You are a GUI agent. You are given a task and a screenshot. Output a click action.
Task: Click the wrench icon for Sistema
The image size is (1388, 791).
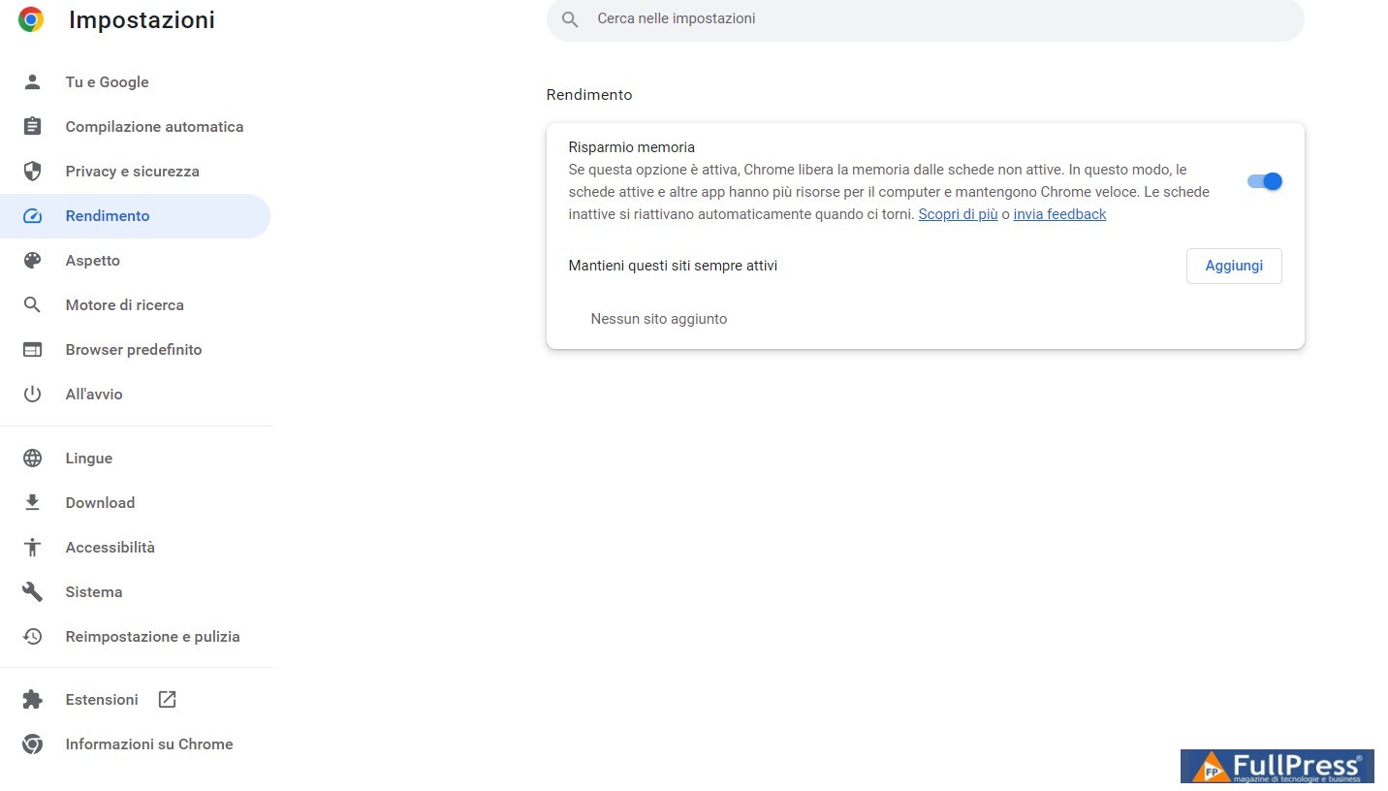[32, 592]
